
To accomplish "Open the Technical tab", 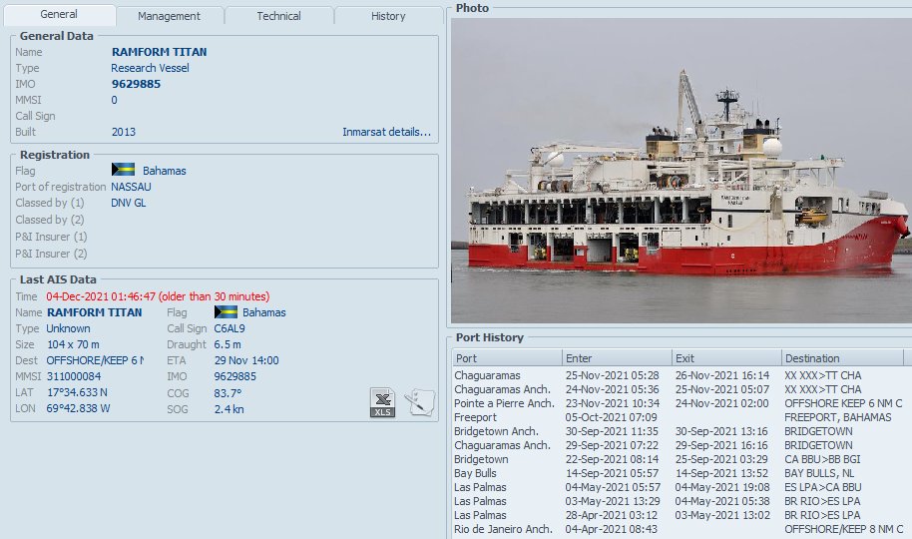I will [279, 16].
